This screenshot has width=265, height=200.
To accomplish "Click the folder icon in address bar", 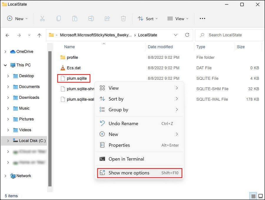I will (x=51, y=35).
